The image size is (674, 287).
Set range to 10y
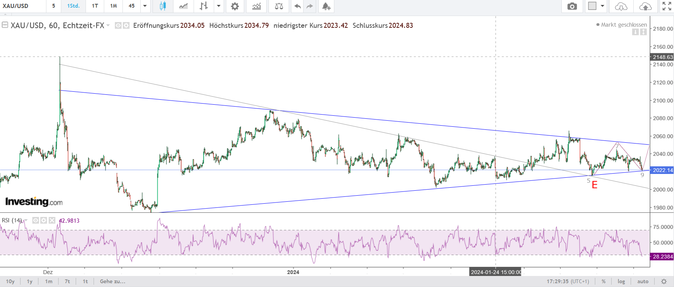point(10,282)
